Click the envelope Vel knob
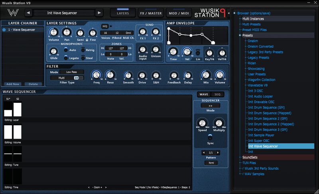Image resolution: width=319 pixels, height=194 pixels. [x=187, y=52]
